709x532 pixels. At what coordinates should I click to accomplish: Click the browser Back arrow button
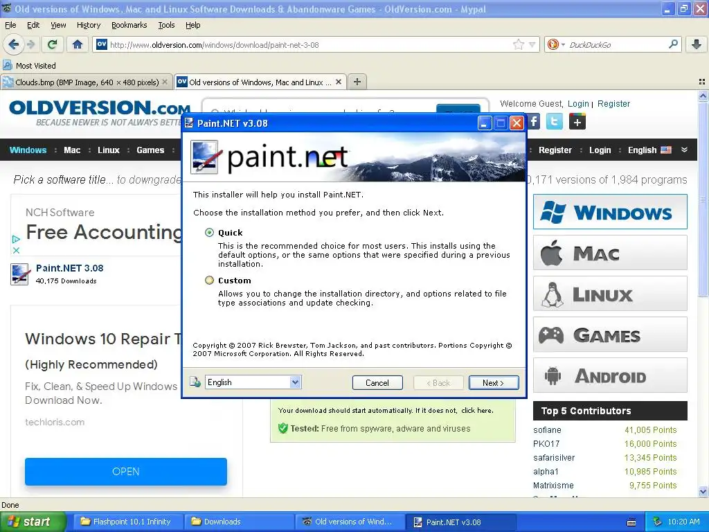click(x=12, y=44)
